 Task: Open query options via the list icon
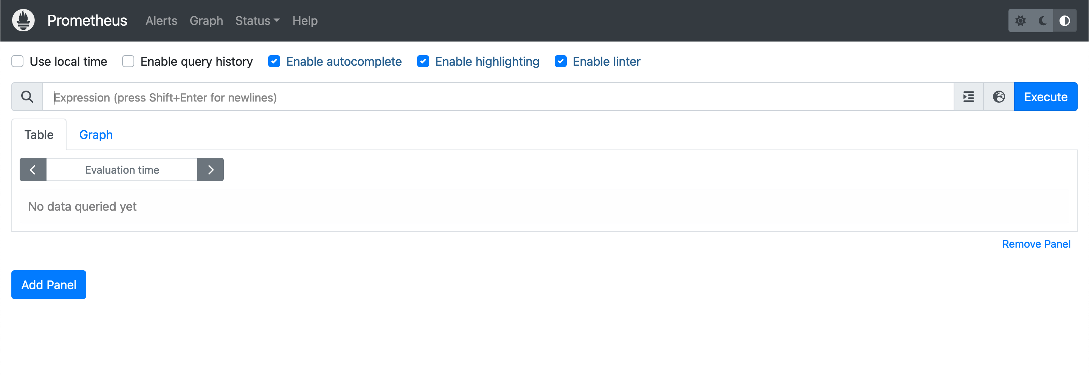tap(968, 97)
